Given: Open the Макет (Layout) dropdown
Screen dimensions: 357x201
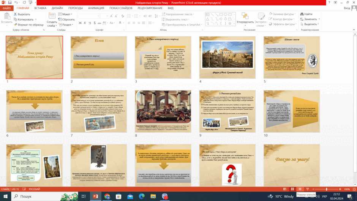Looking at the screenshot, I should click(x=65, y=14).
